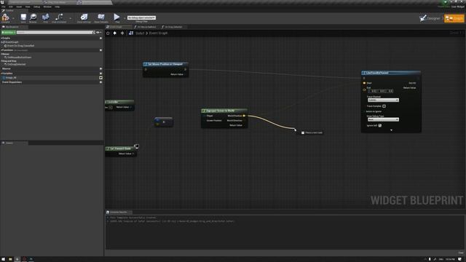Toggle My Blueprint view options eye icon
The width and height of the screenshot is (466, 262).
click(x=98, y=32)
